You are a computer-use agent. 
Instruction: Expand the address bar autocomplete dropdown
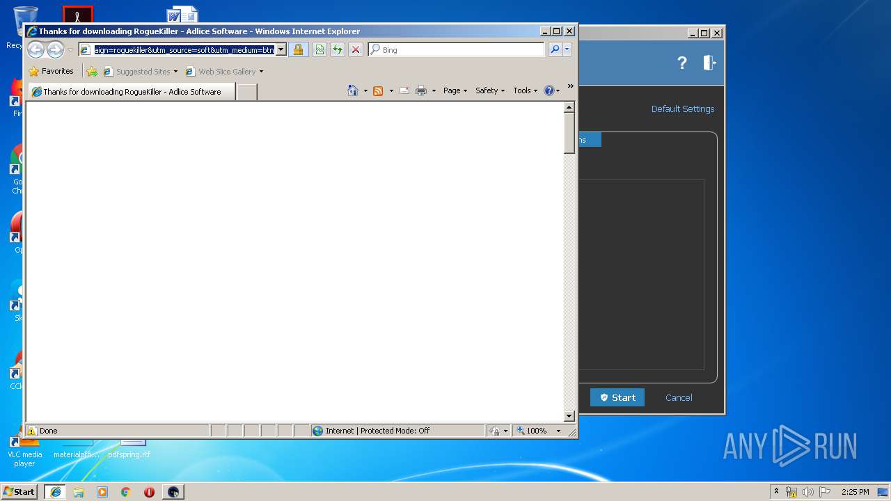(x=281, y=49)
